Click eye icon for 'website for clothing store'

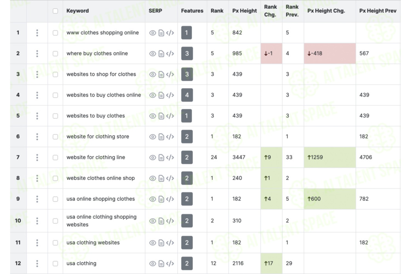click(153, 137)
